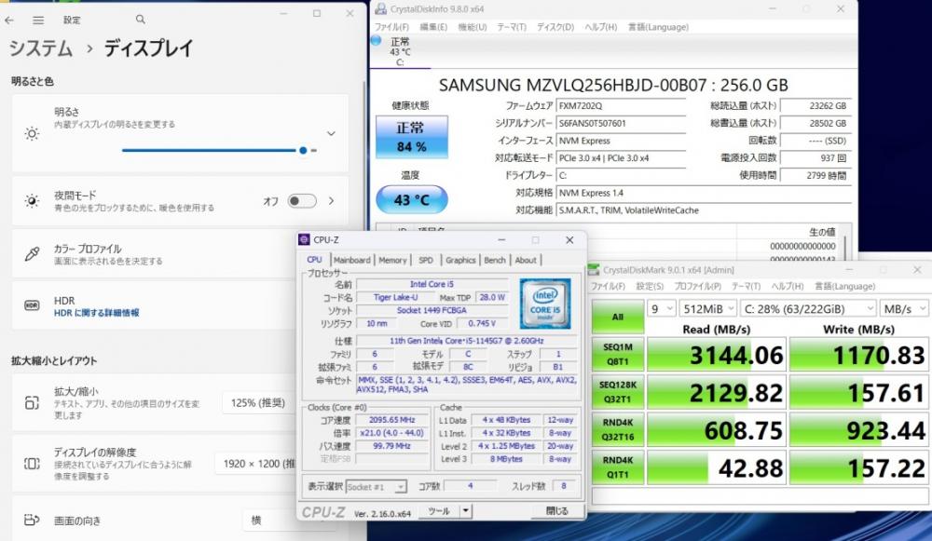Open the C: drive selection dropdown
Image resolution: width=932 pixels, height=541 pixels.
click(x=808, y=309)
